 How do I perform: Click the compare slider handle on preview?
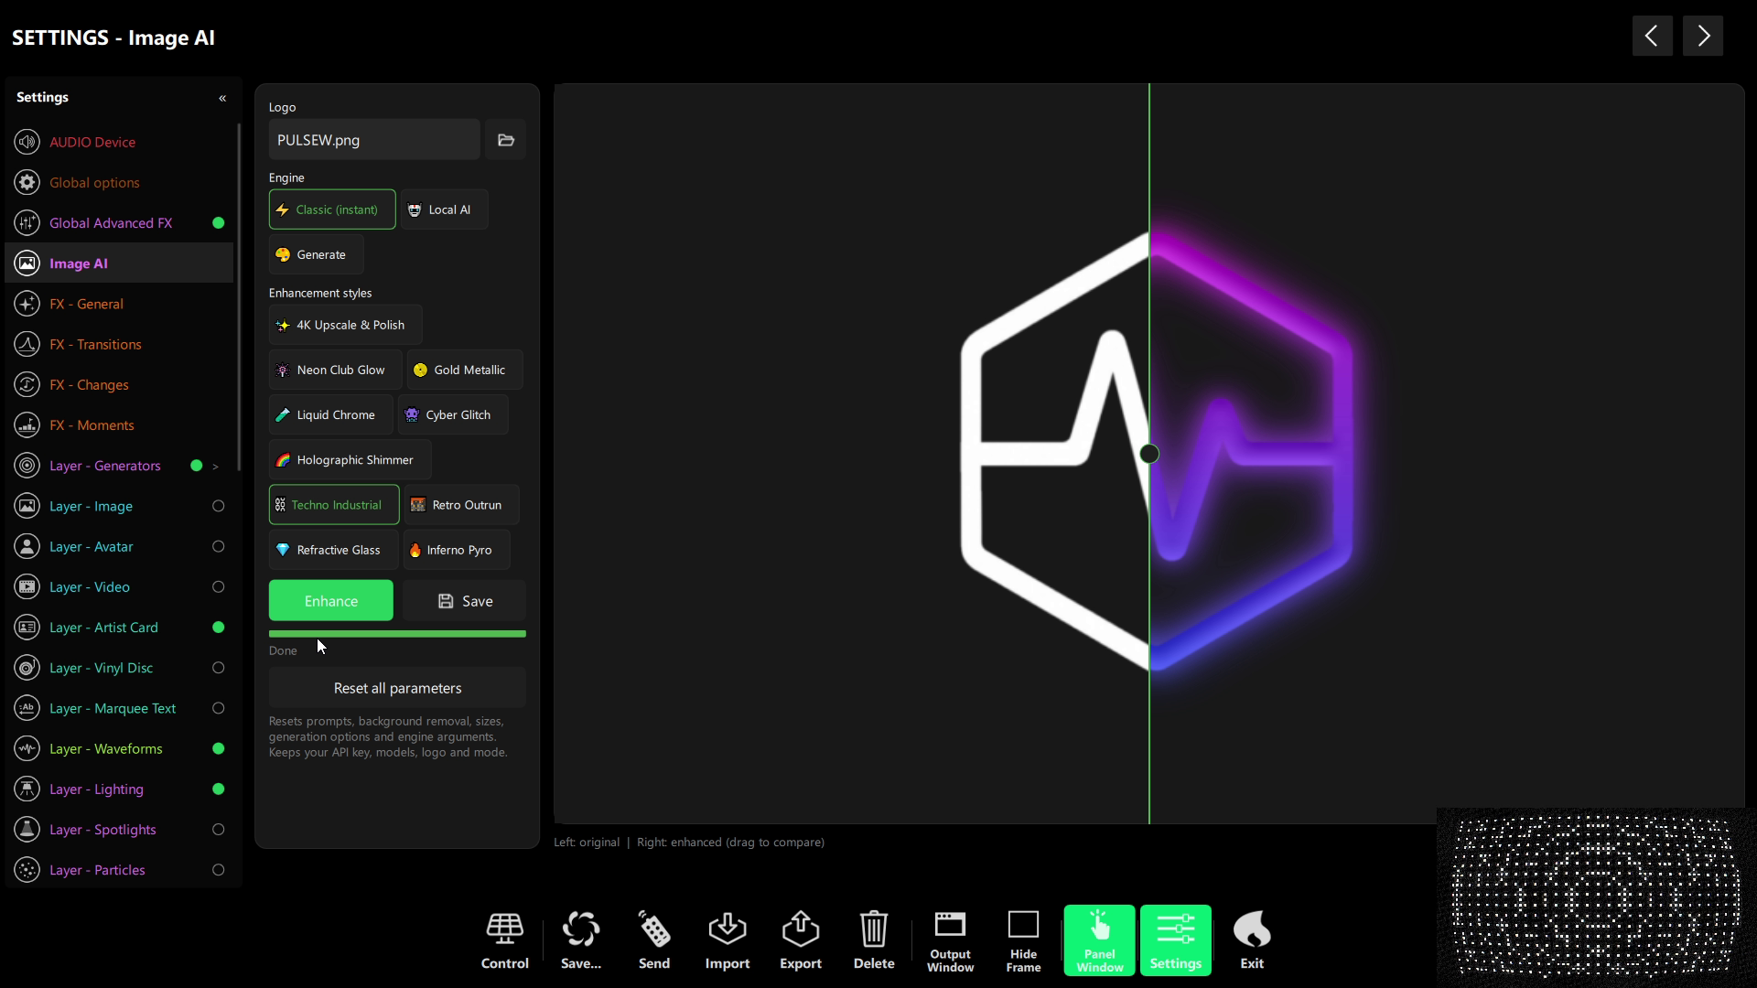(x=1149, y=454)
